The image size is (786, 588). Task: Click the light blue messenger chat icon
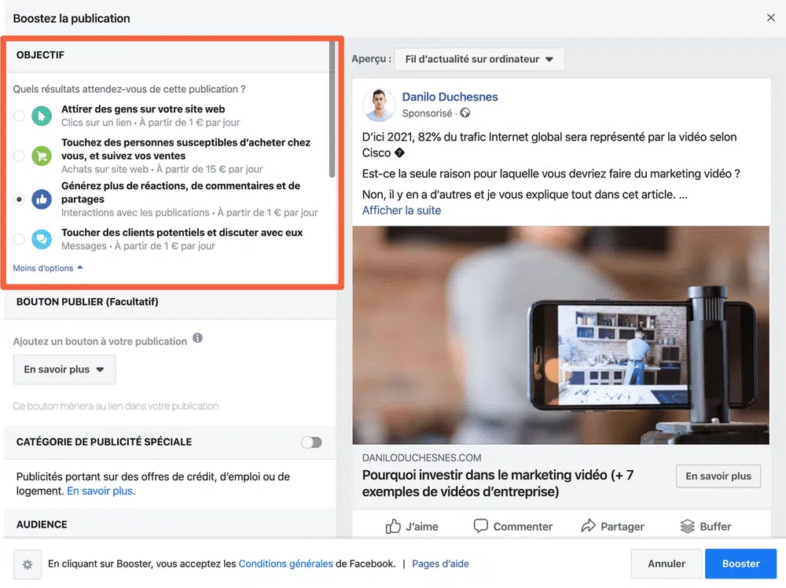[42, 239]
